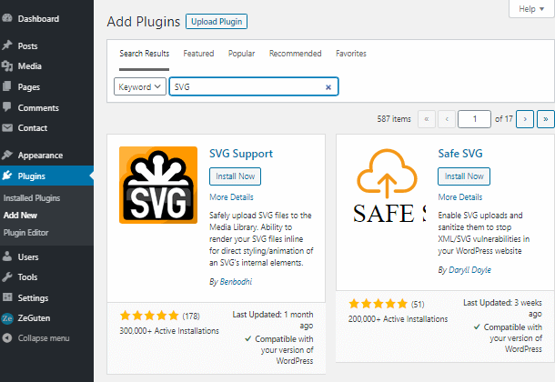Image resolution: width=555 pixels, height=382 pixels.
Task: Click the "Add Plugins" page heading
Action: click(144, 22)
